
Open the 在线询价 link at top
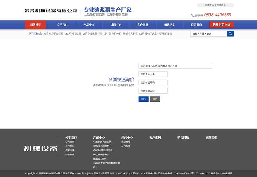[221, 5]
